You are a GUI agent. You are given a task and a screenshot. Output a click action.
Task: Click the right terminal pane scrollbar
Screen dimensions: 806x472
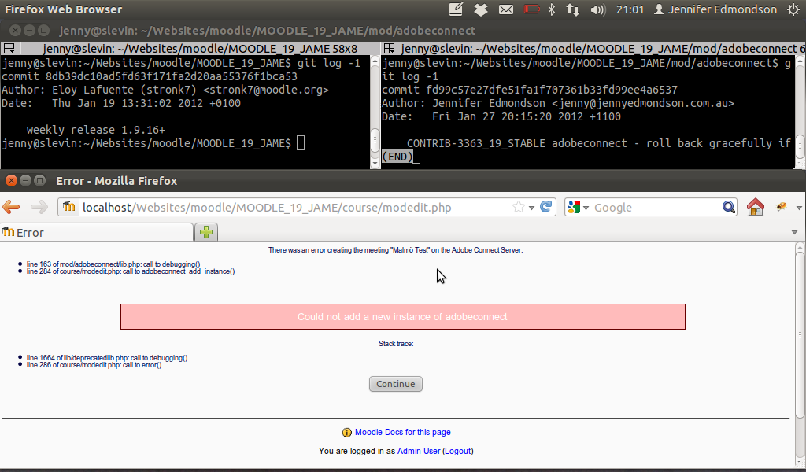pyautogui.click(x=800, y=112)
